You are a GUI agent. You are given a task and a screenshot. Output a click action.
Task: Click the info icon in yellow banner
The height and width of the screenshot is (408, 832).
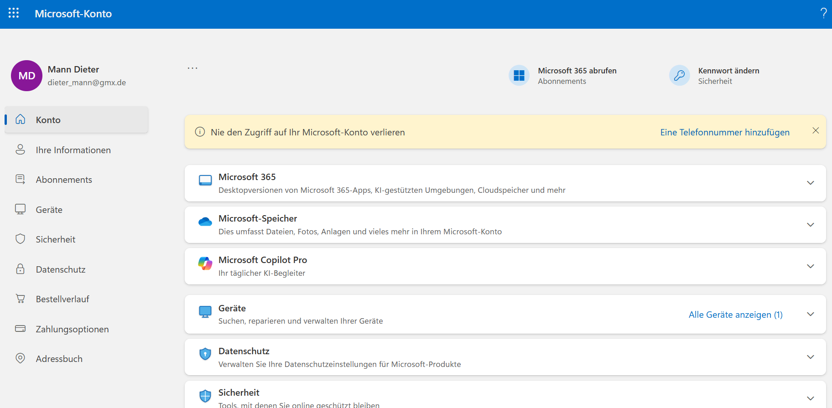coord(200,132)
